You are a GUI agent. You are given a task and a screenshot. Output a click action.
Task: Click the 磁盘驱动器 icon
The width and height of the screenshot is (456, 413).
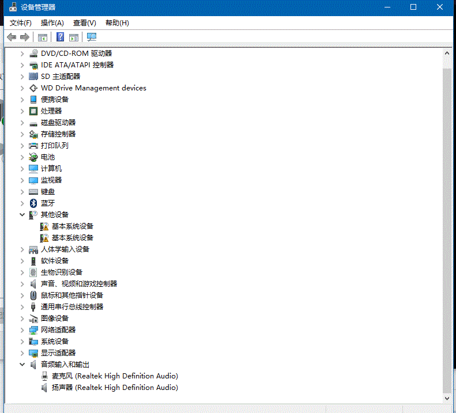[33, 124]
